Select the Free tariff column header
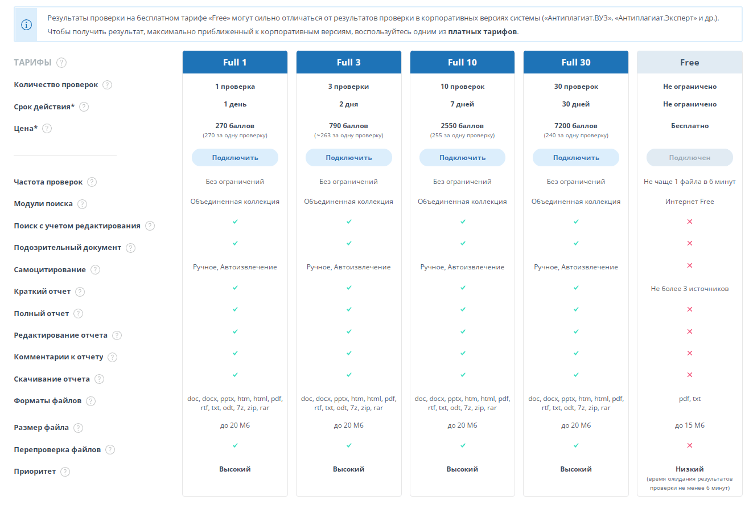The width and height of the screenshot is (749, 508). tap(689, 63)
